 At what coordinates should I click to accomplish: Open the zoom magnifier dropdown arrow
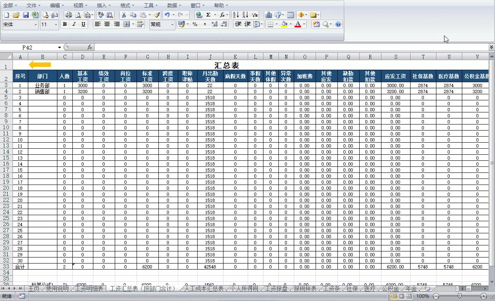[x=331, y=24]
